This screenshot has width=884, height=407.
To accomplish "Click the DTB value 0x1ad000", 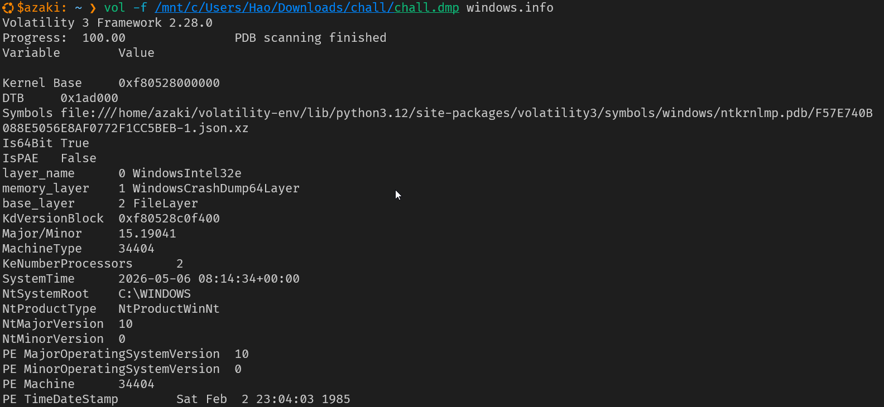I will pos(89,98).
